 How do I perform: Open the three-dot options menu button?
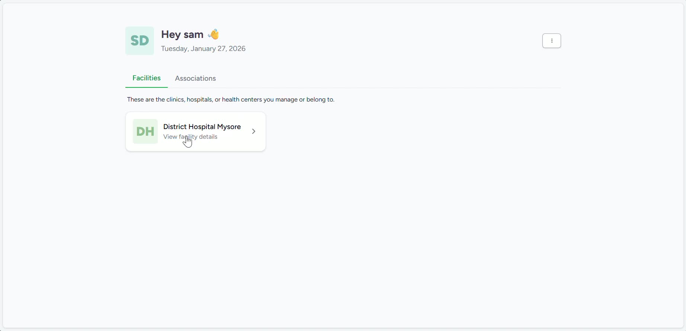[x=551, y=41]
